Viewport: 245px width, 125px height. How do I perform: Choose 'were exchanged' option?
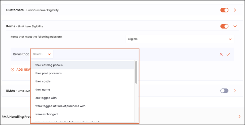coord(47,114)
